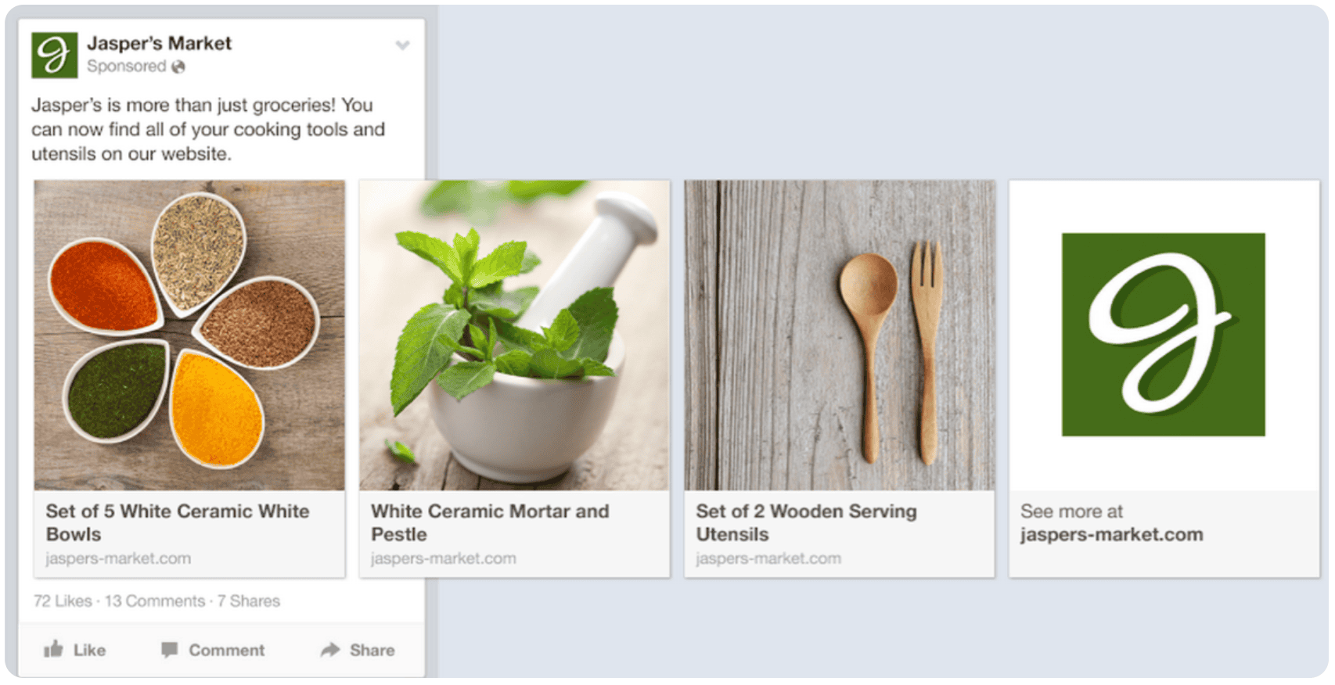Click the Jasper's Market profile logo icon

pos(54,55)
